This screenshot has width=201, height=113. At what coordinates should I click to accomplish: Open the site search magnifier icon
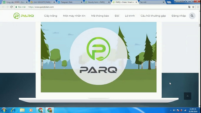[192, 16]
